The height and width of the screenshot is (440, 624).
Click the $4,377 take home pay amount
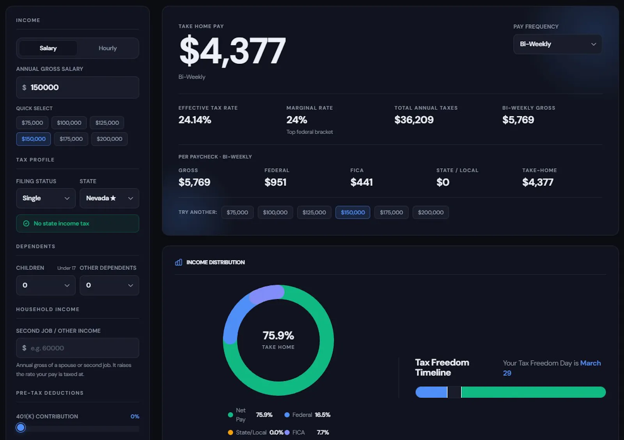(232, 50)
